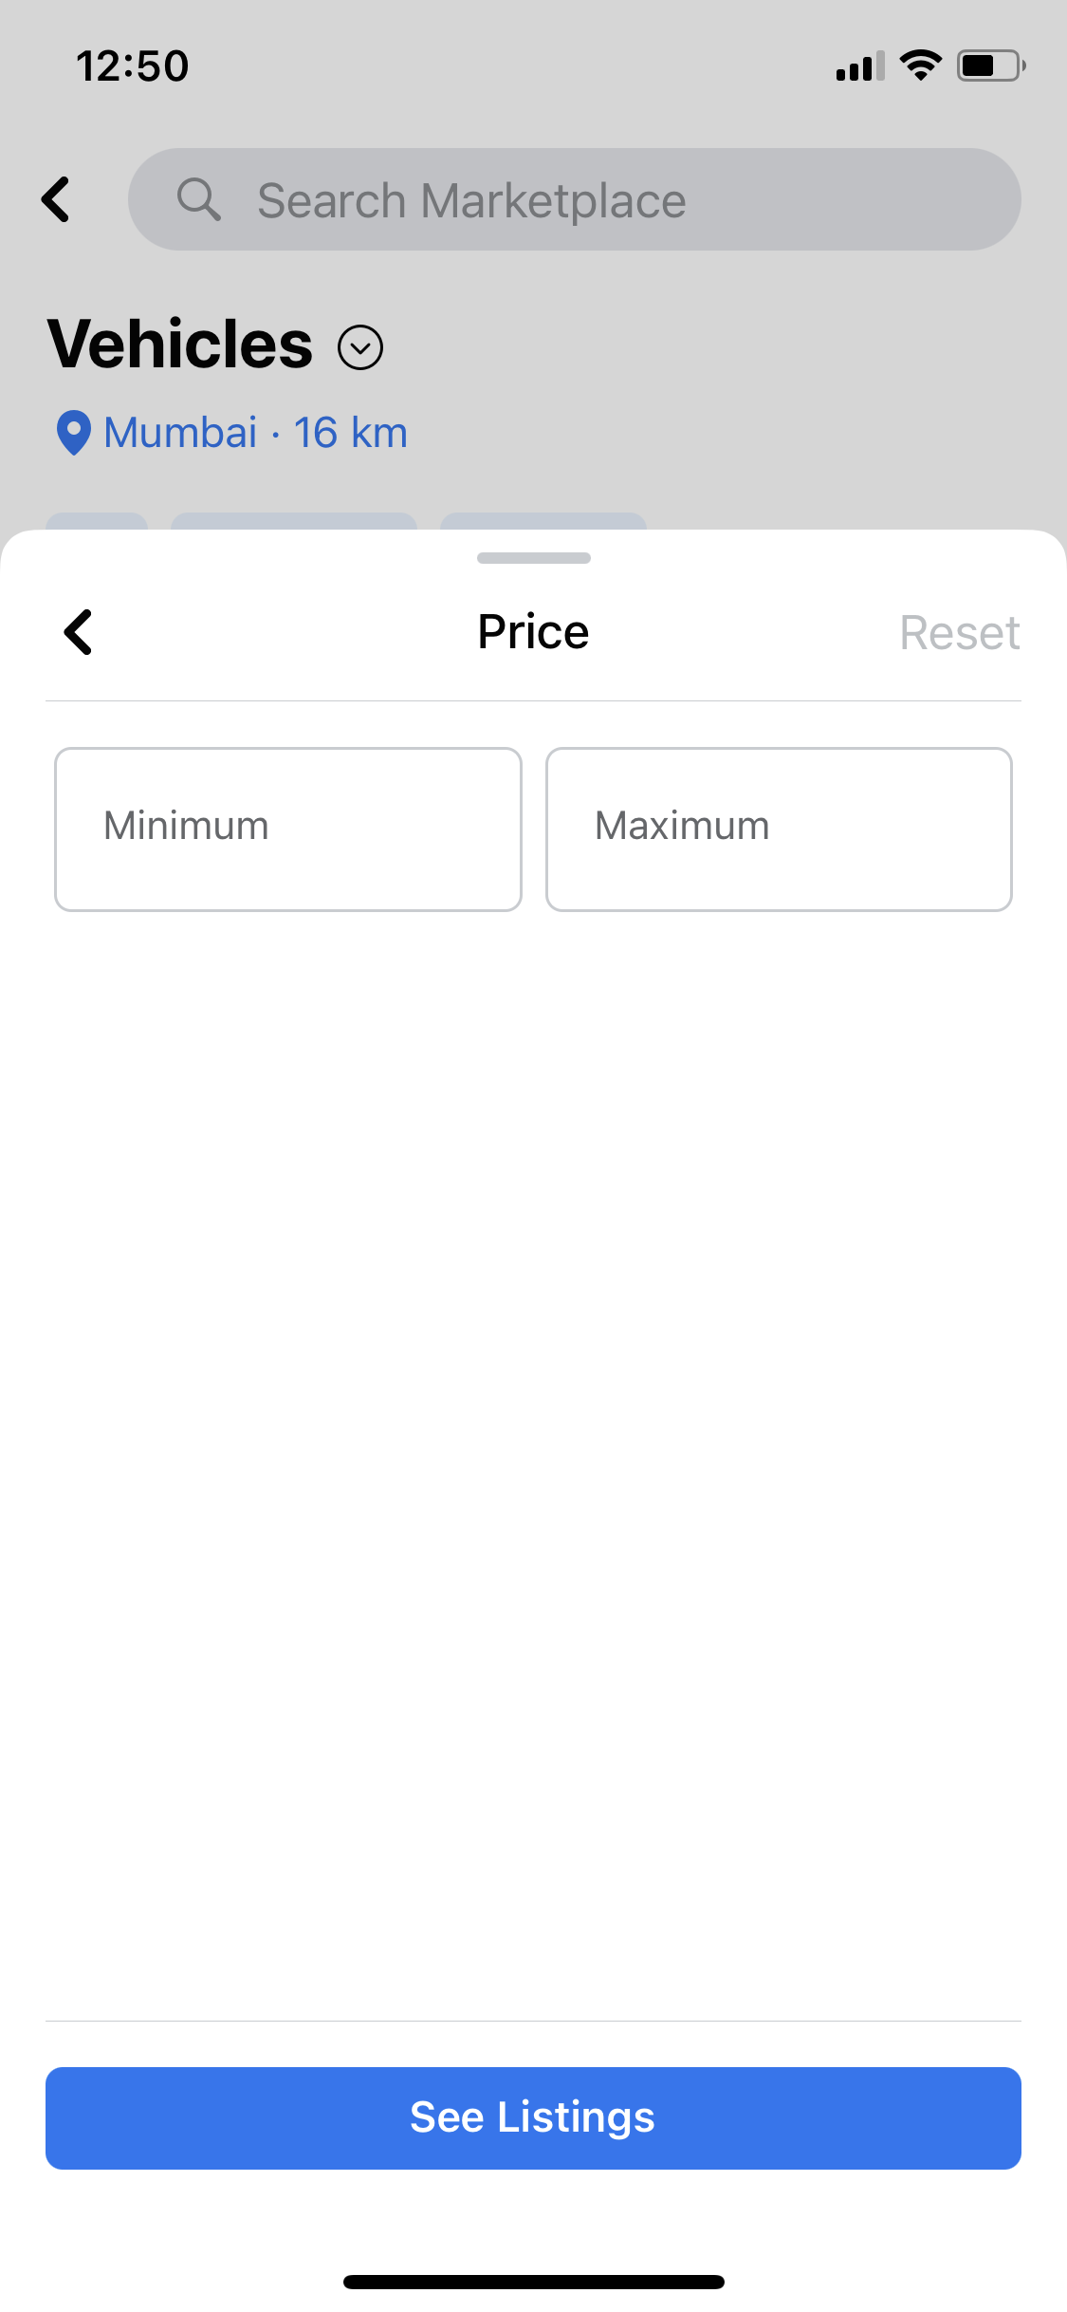The height and width of the screenshot is (2312, 1067).
Task: Tap the See Listings button
Action: (533, 2118)
